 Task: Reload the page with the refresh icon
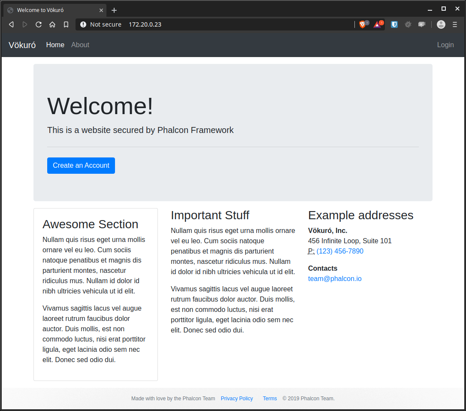[x=39, y=24]
